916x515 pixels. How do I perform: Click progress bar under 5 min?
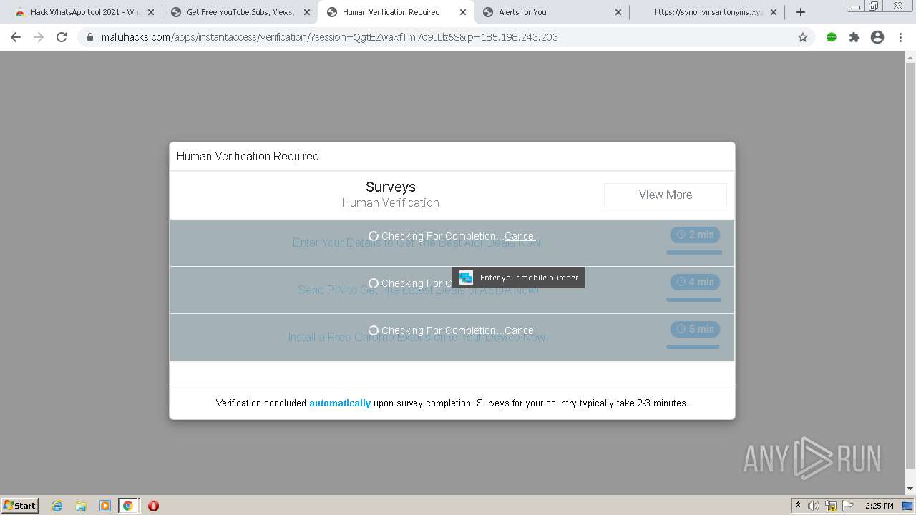pyautogui.click(x=693, y=347)
